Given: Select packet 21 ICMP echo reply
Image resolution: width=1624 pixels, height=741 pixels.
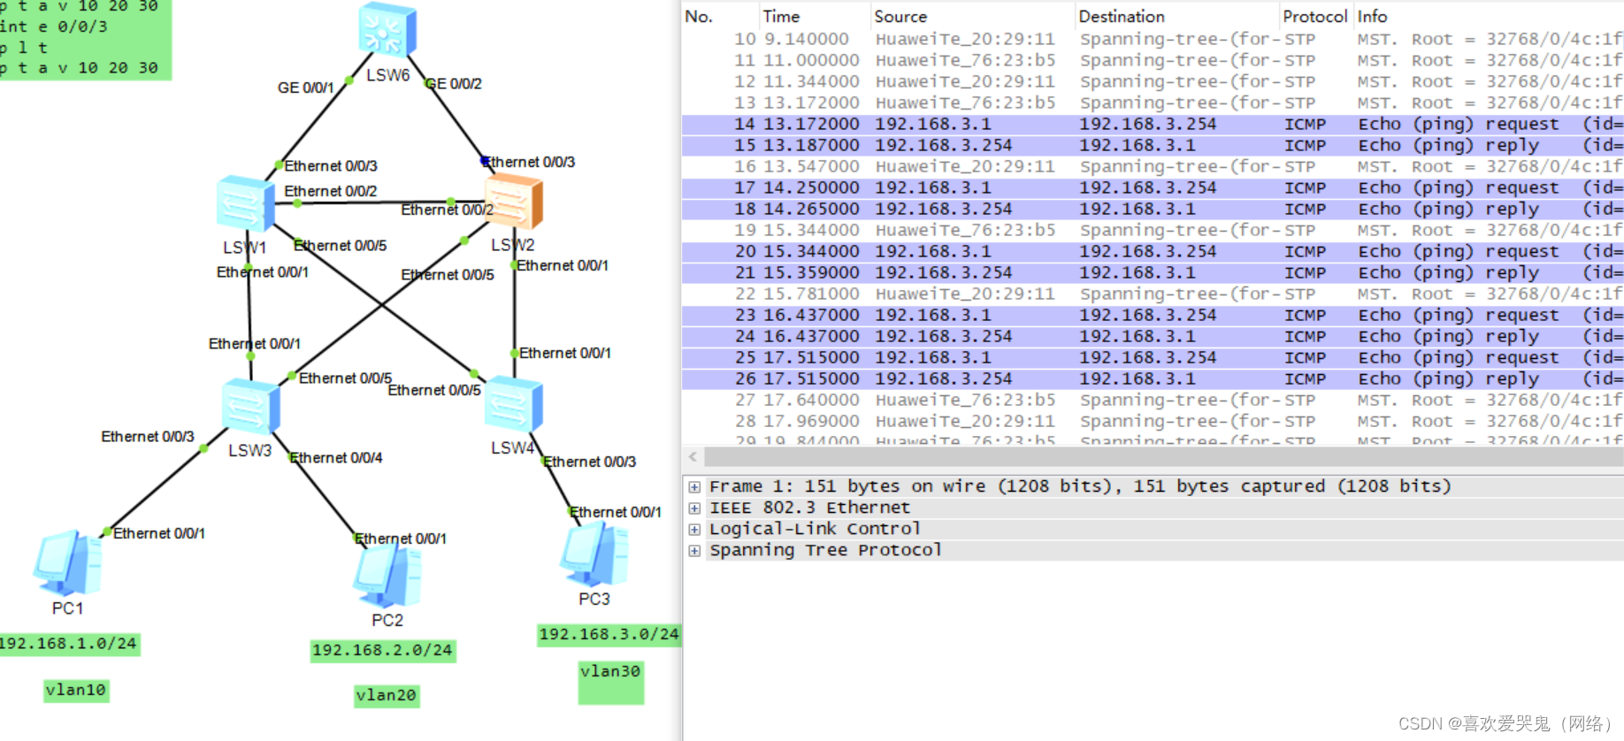Looking at the screenshot, I should pyautogui.click(x=1153, y=273).
